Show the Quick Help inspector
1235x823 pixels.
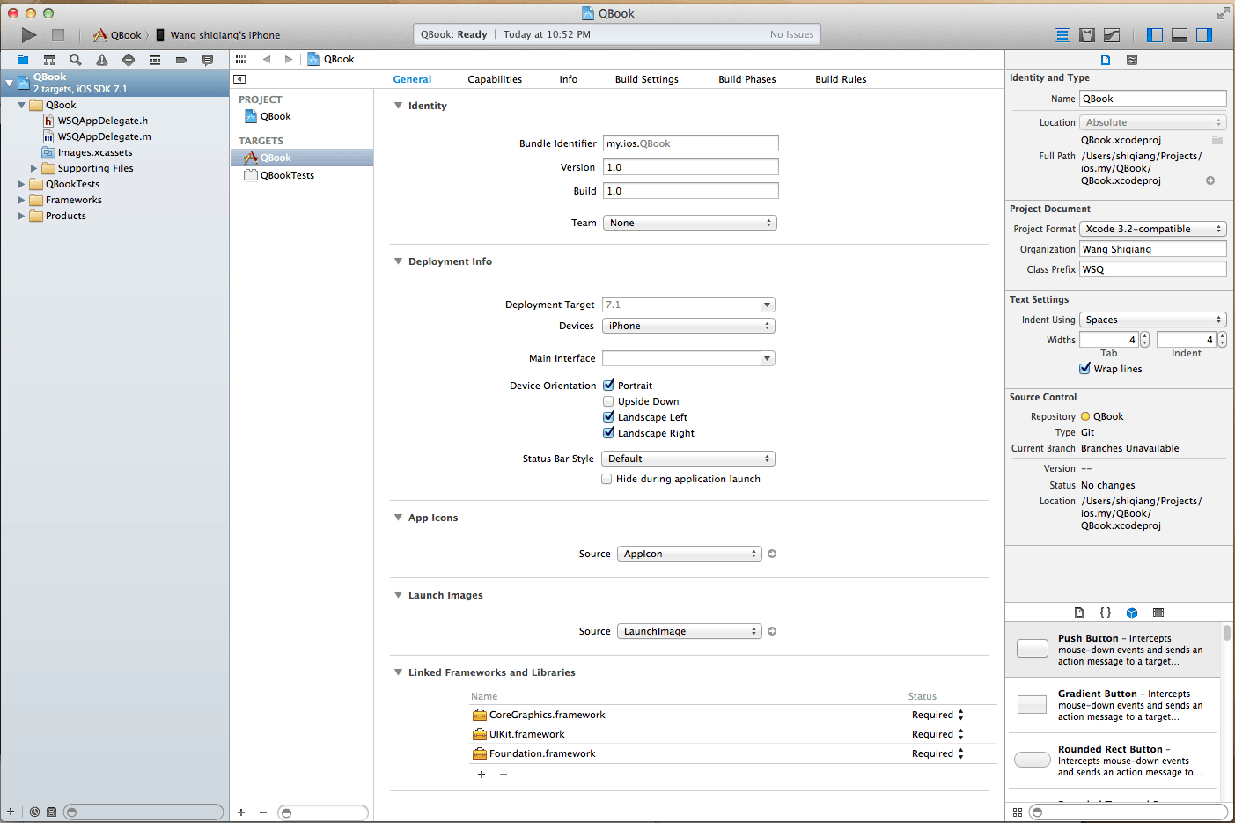pos(1132,60)
